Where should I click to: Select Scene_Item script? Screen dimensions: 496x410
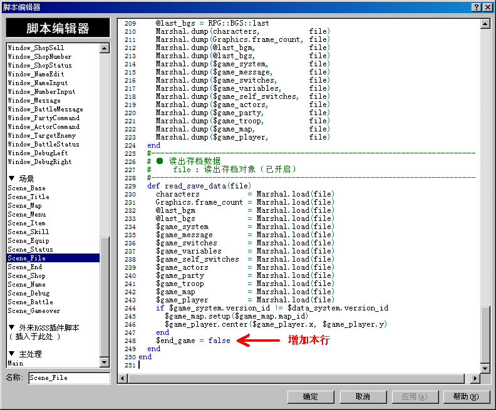tap(26, 223)
